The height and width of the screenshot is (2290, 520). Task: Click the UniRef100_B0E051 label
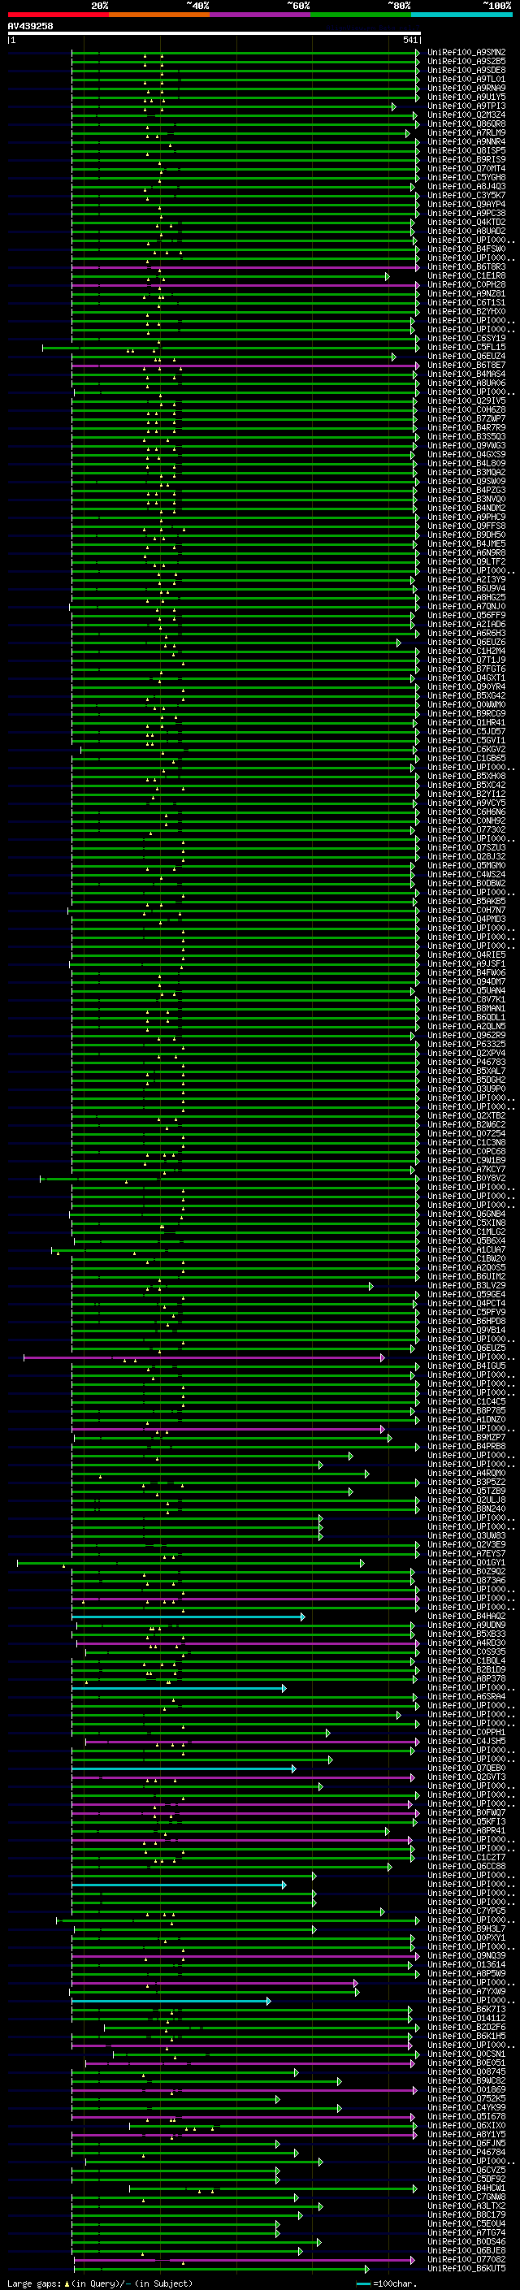tap(466, 2063)
